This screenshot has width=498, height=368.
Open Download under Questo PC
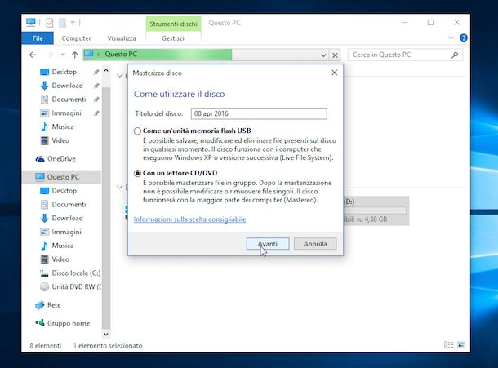coord(67,218)
